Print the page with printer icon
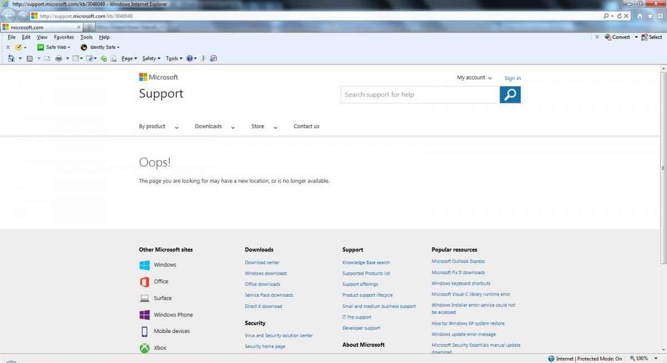Screen dimensions: 667x363 59,58
